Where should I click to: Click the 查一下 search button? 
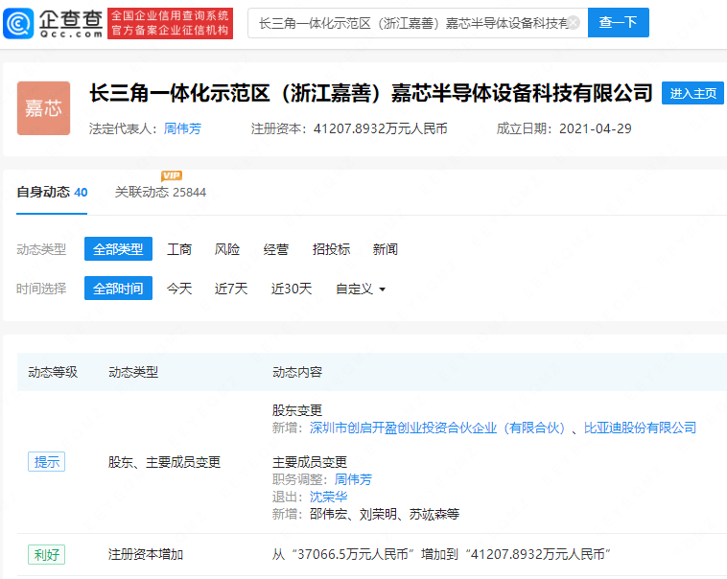click(618, 22)
